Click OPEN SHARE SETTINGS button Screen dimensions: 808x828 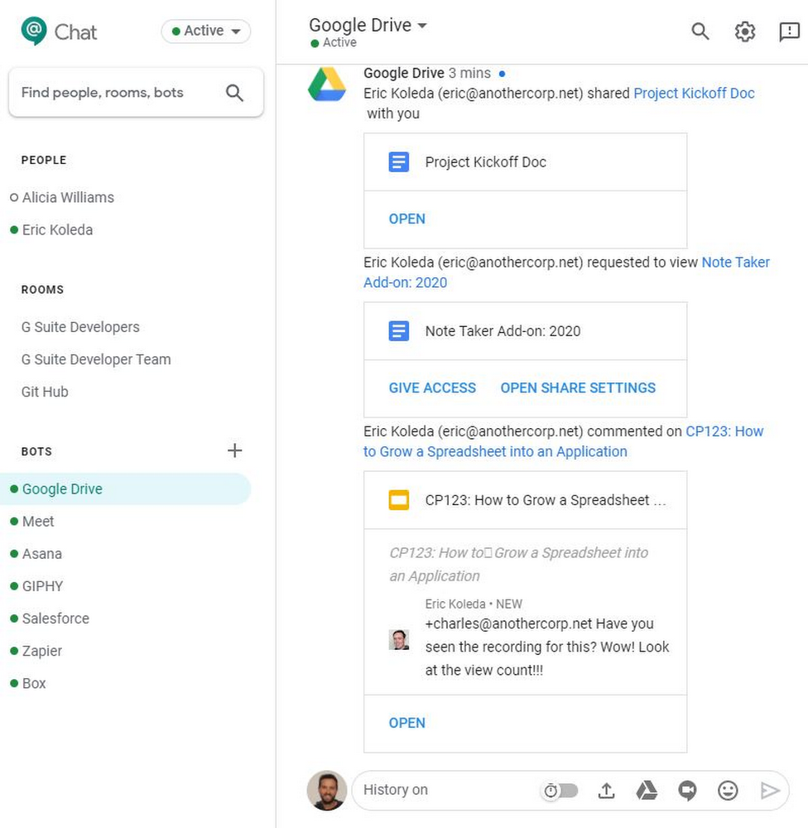(578, 388)
